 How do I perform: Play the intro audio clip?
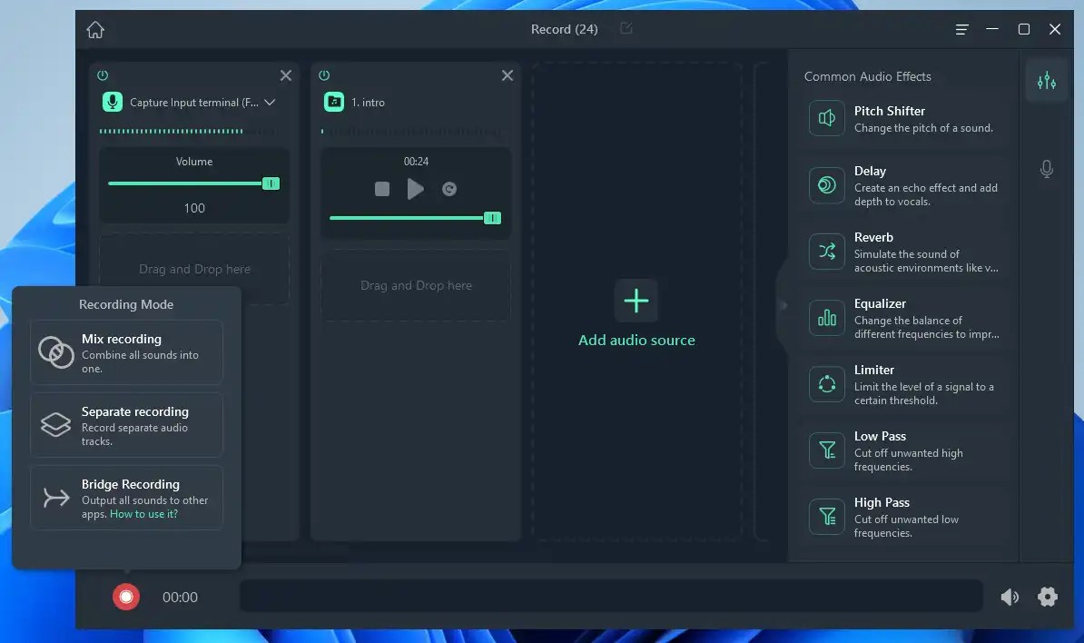pyautogui.click(x=416, y=189)
